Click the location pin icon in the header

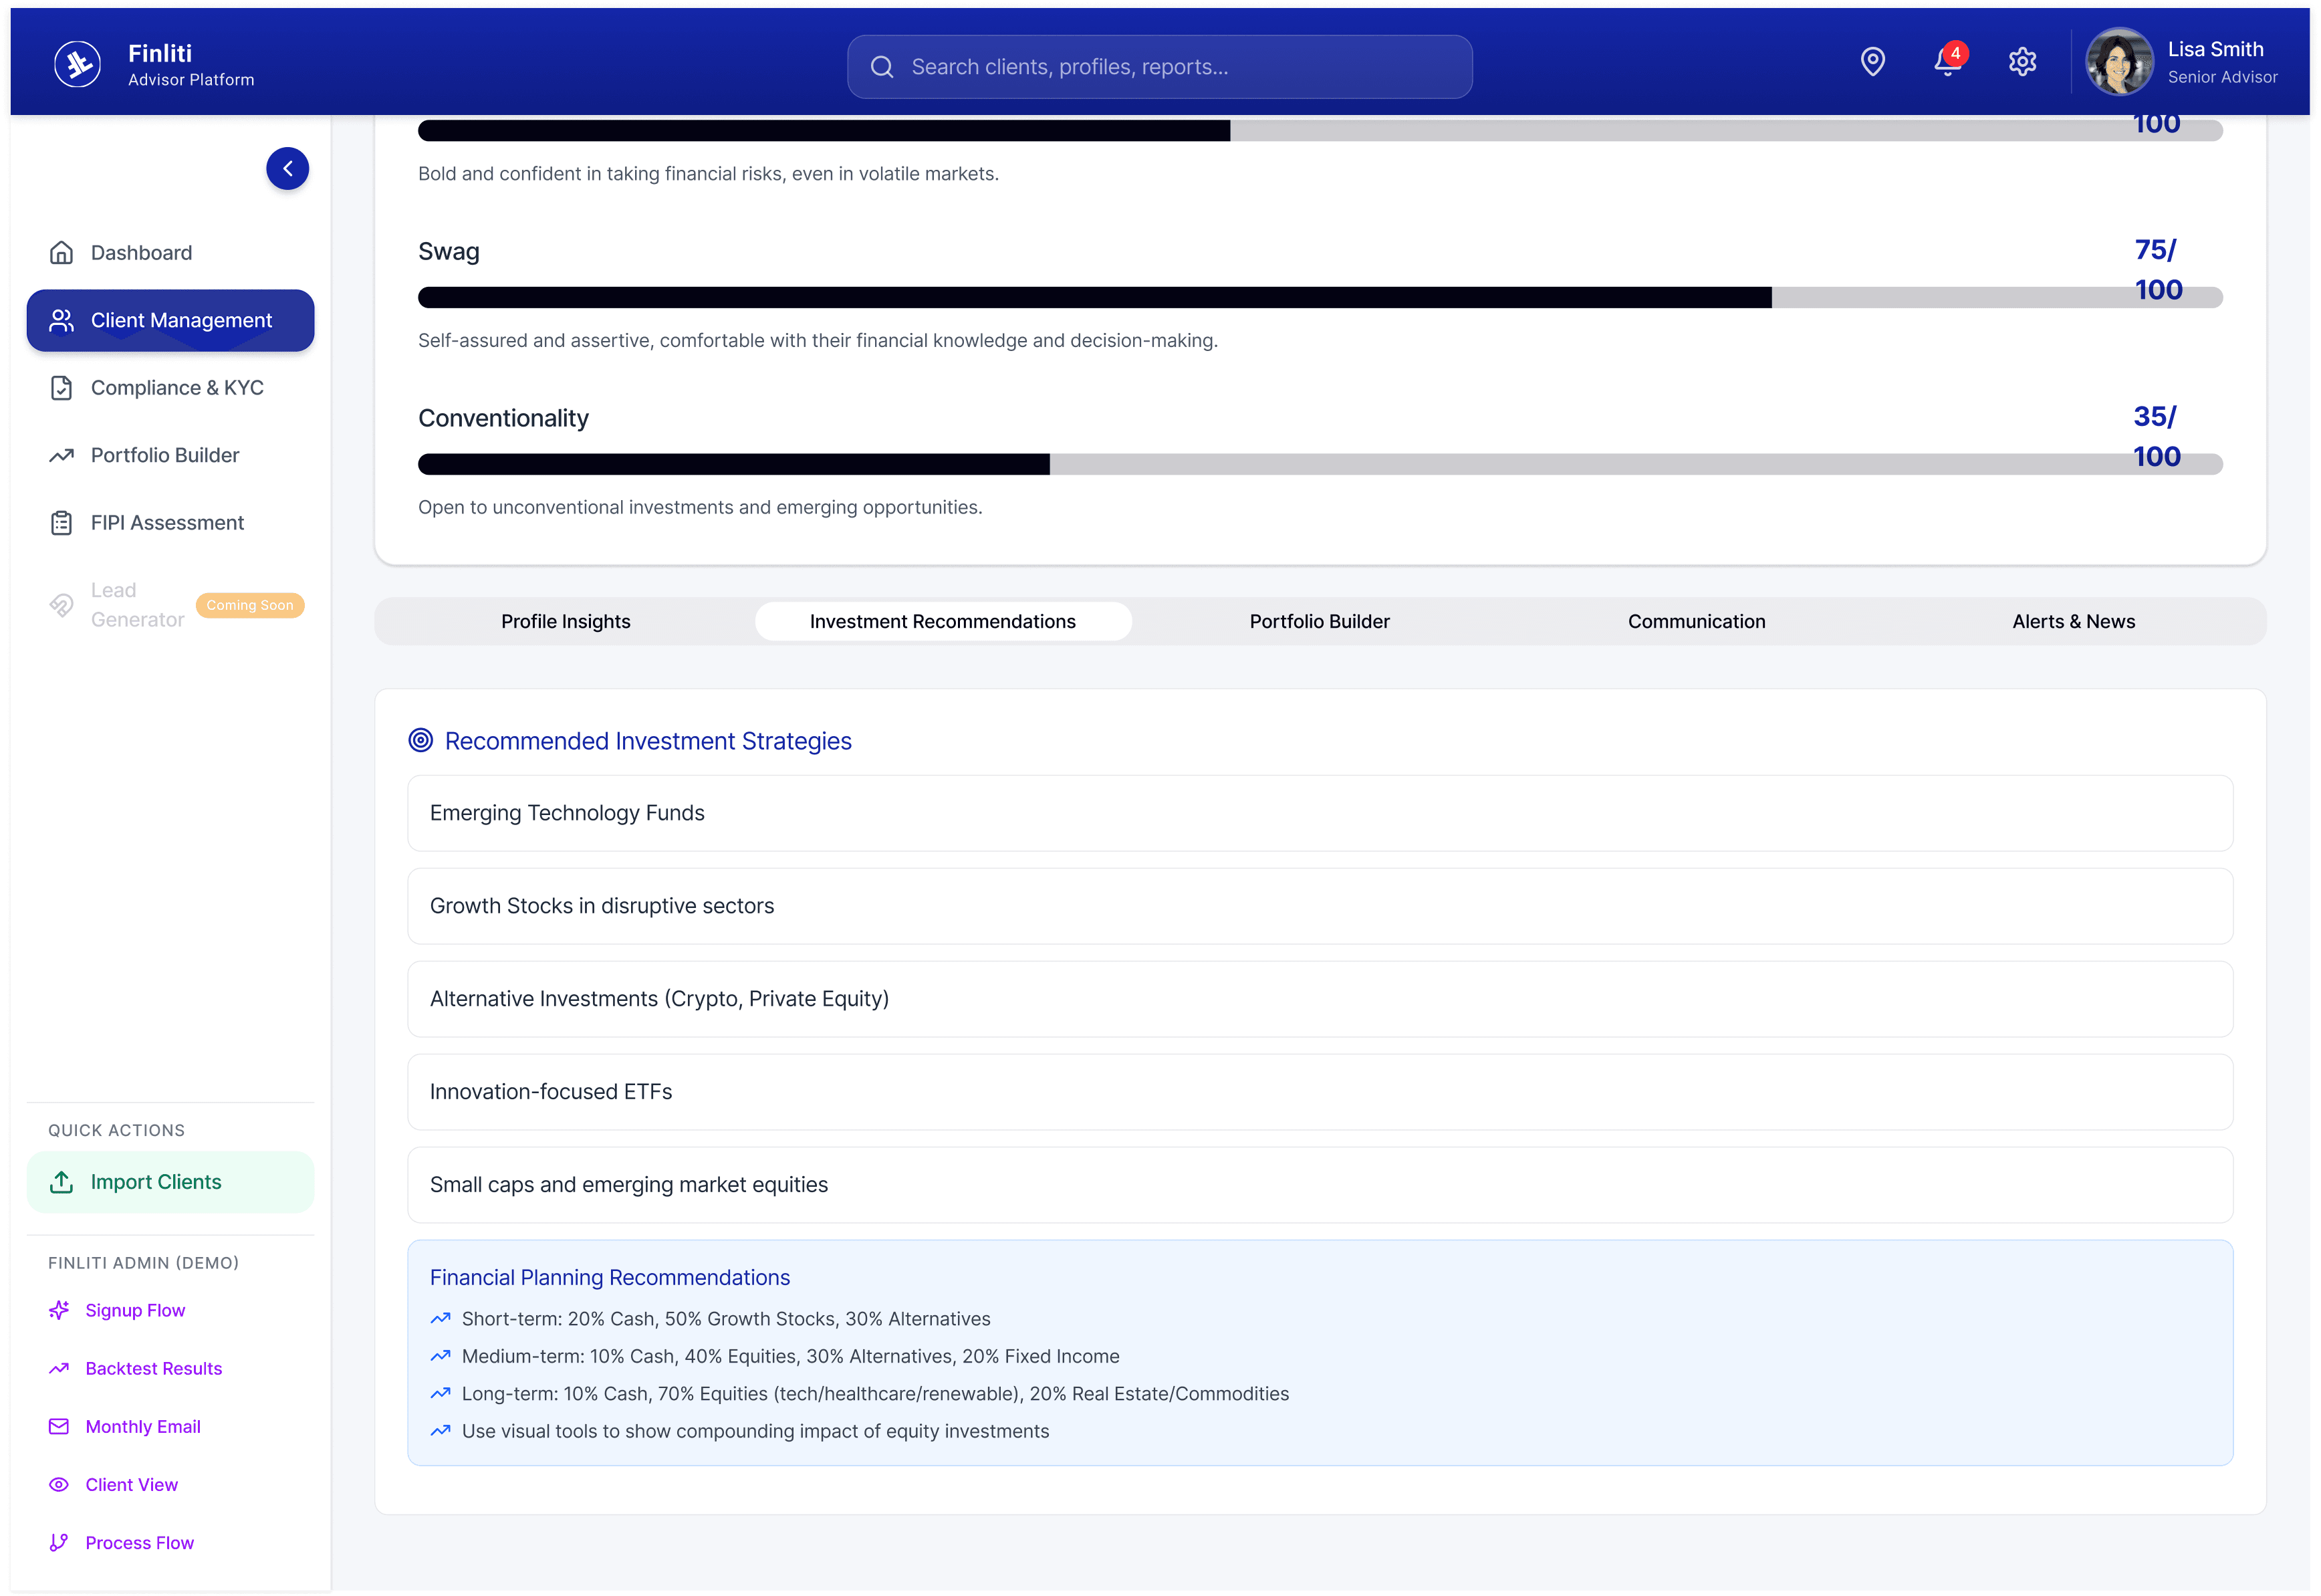(x=1872, y=61)
